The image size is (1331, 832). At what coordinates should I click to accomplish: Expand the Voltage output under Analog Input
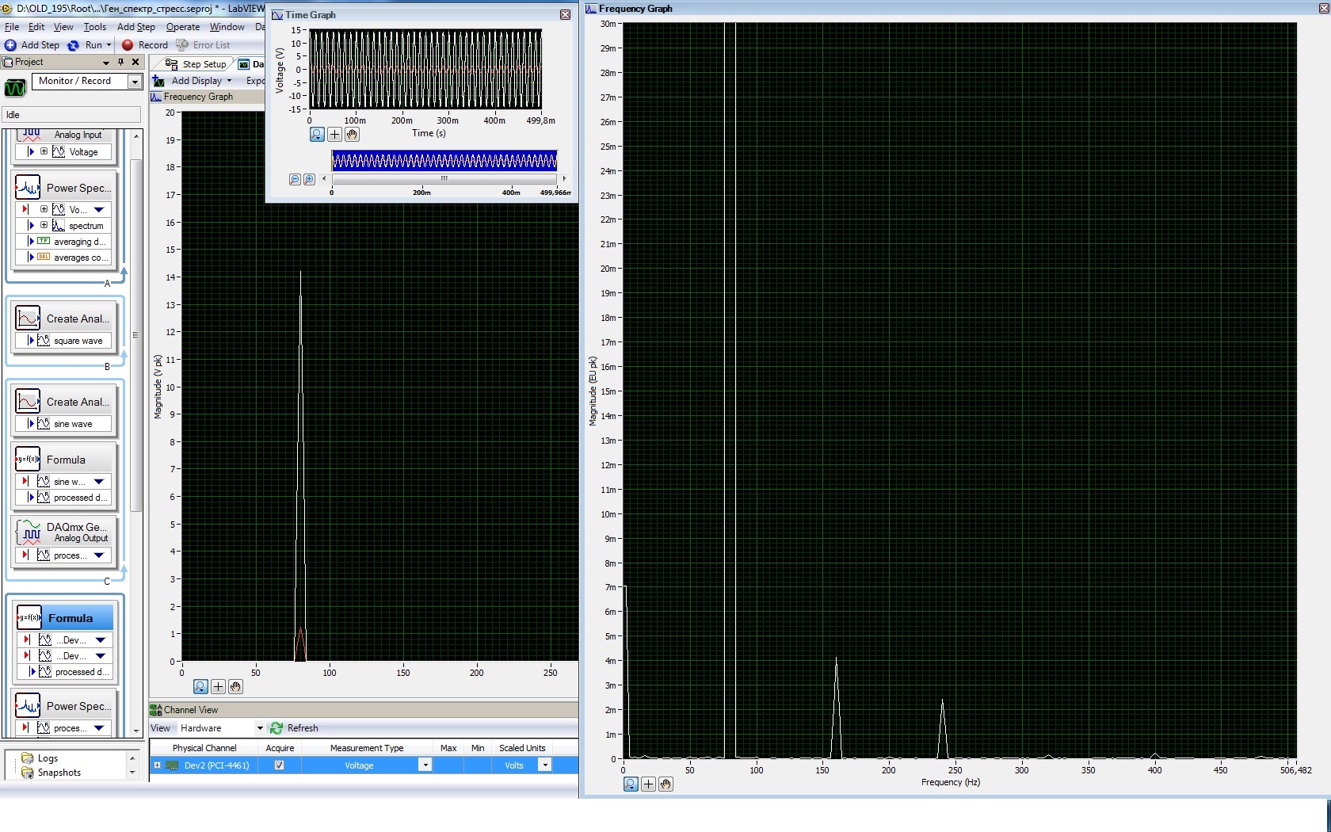[x=44, y=151]
